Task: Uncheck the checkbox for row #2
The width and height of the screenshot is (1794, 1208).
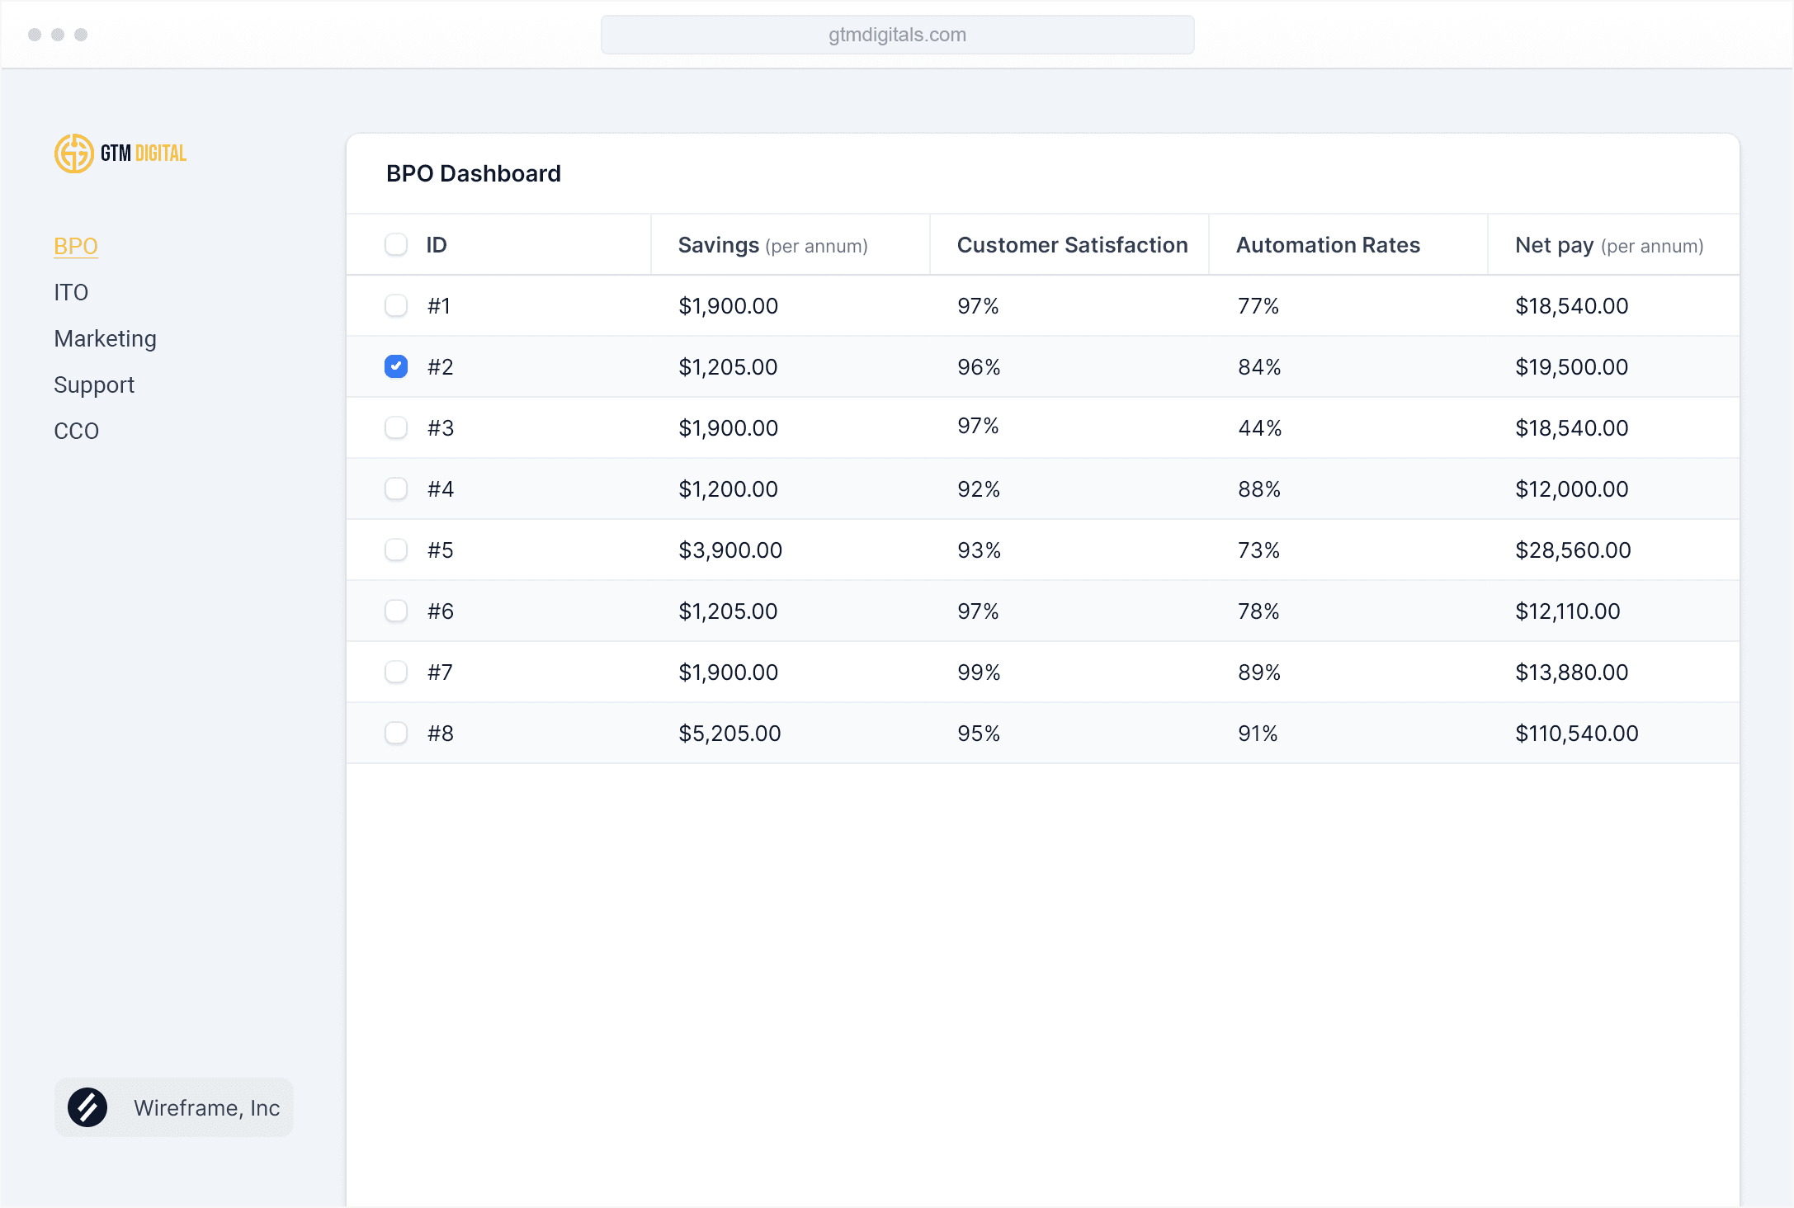Action: 396,366
